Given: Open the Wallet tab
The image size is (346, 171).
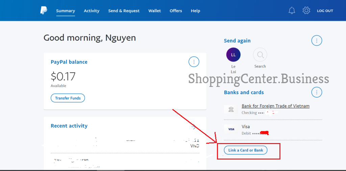Looking at the screenshot, I should (x=154, y=11).
